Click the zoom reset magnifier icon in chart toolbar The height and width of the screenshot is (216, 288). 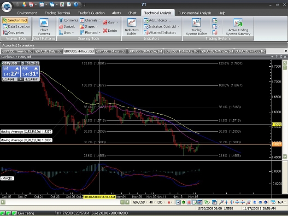[x=248, y=202]
